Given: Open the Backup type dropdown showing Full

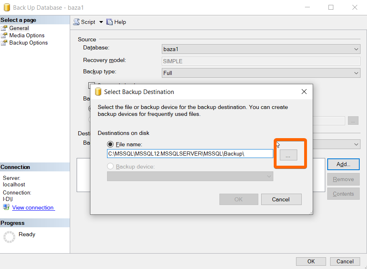Looking at the screenshot, I should [x=261, y=73].
